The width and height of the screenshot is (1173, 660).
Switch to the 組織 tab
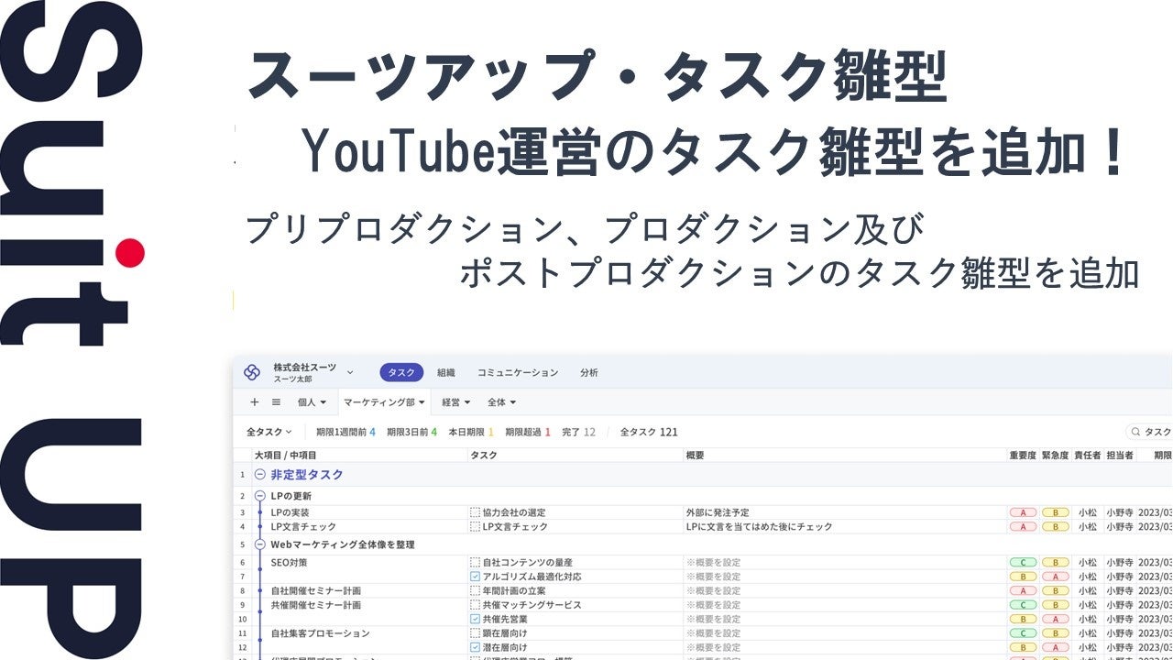coord(446,372)
